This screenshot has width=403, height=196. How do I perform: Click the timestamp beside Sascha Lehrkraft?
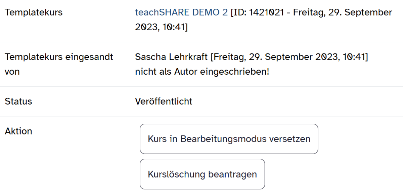click(289, 57)
